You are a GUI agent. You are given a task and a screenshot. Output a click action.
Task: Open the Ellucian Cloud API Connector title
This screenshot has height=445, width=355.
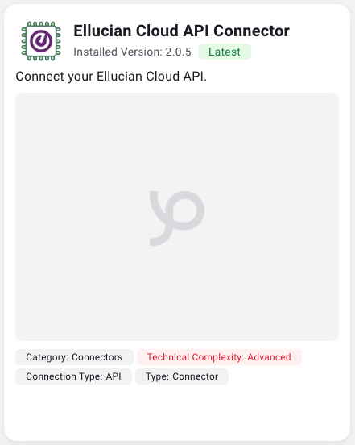(181, 31)
